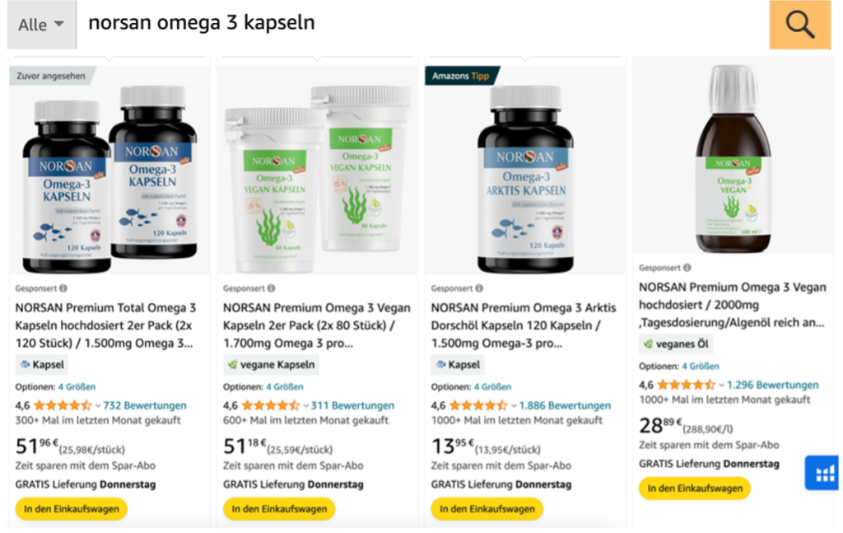Click info icon next to second Gesponsert label
This screenshot has height=533, width=843.
click(x=272, y=288)
